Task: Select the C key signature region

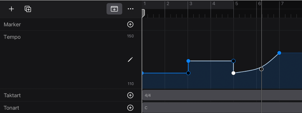Action: [x=222, y=108]
